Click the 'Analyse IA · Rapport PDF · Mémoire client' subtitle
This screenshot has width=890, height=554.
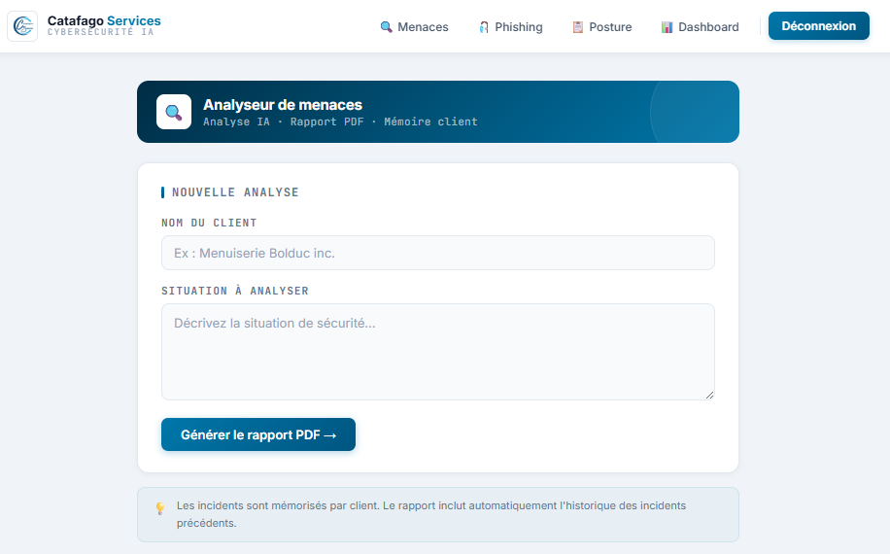(x=341, y=121)
